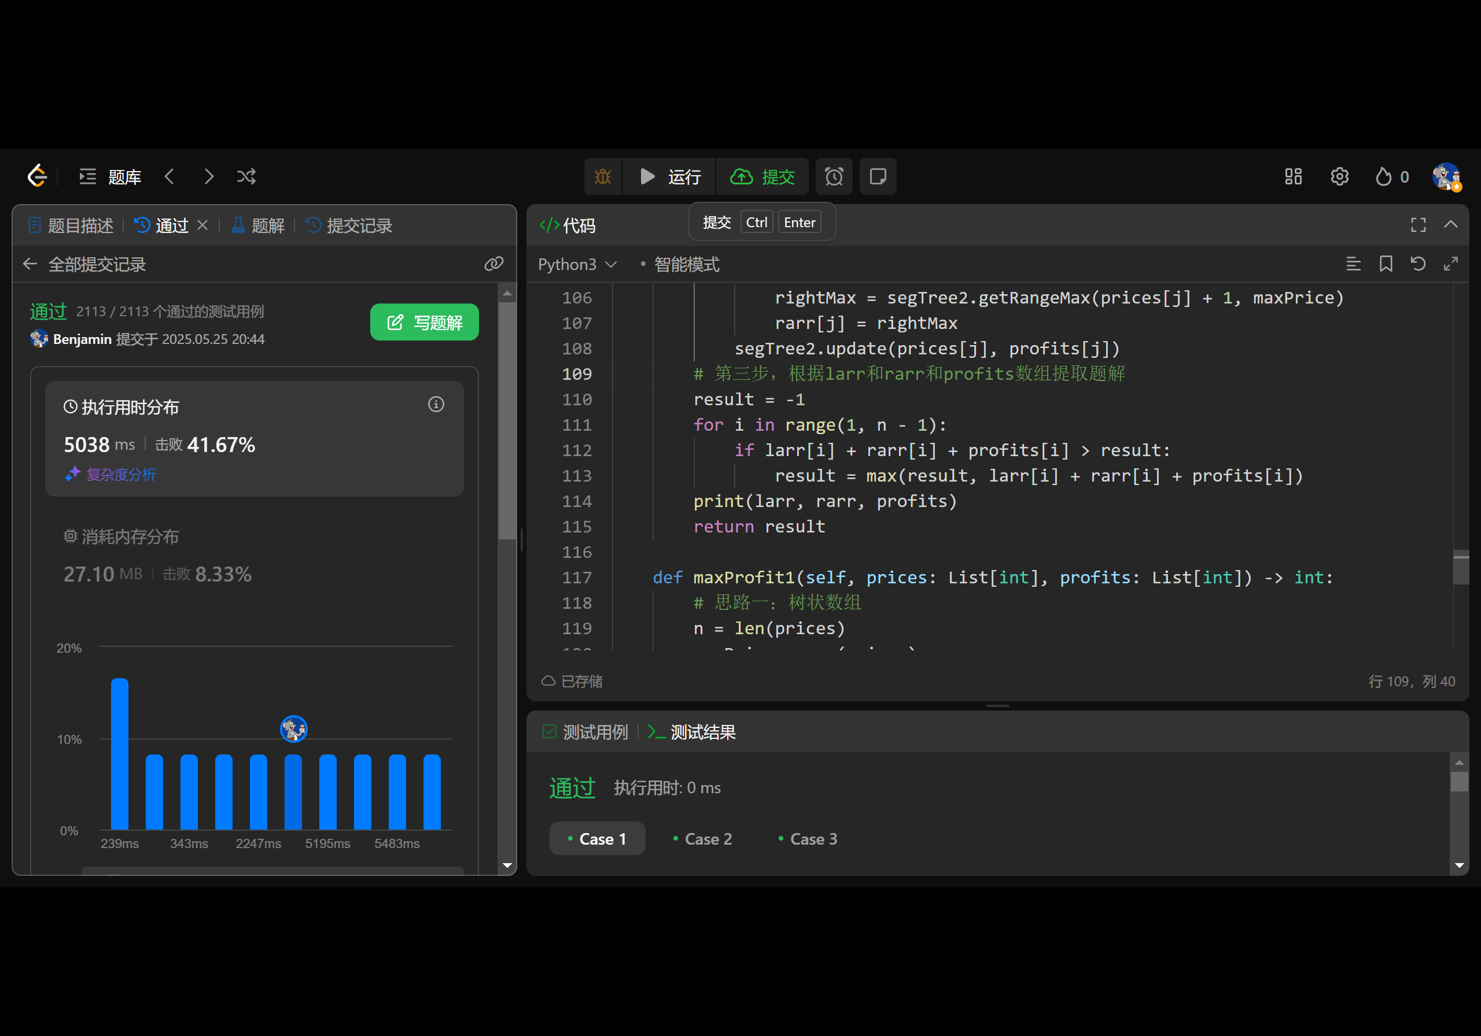Open the settings gear icon
Screen dimensions: 1481x1036
pyautogui.click(x=1339, y=177)
